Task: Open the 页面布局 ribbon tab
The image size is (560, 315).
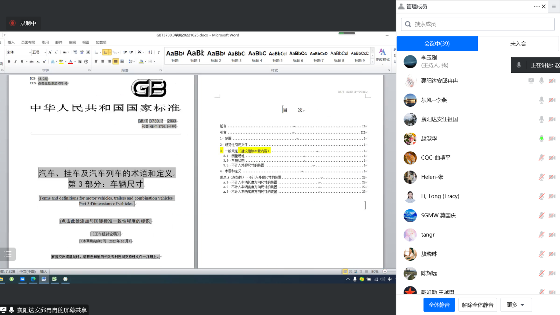Action: (28, 42)
